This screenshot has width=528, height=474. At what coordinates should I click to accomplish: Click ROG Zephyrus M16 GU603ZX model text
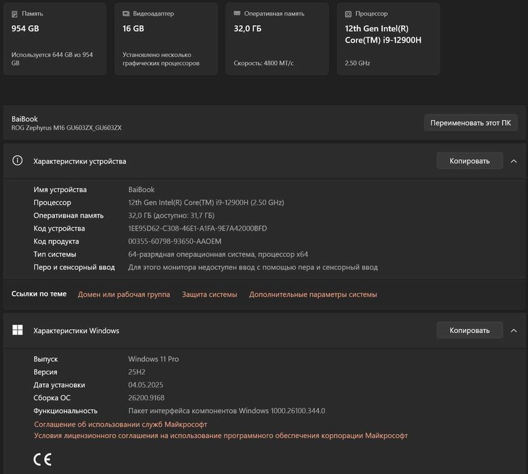(67, 128)
